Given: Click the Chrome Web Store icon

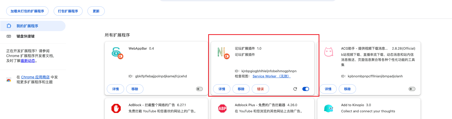Looking at the screenshot, I should point(9,80).
